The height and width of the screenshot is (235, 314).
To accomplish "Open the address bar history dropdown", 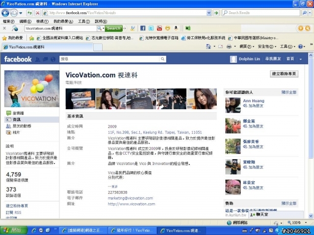I will (209, 13).
